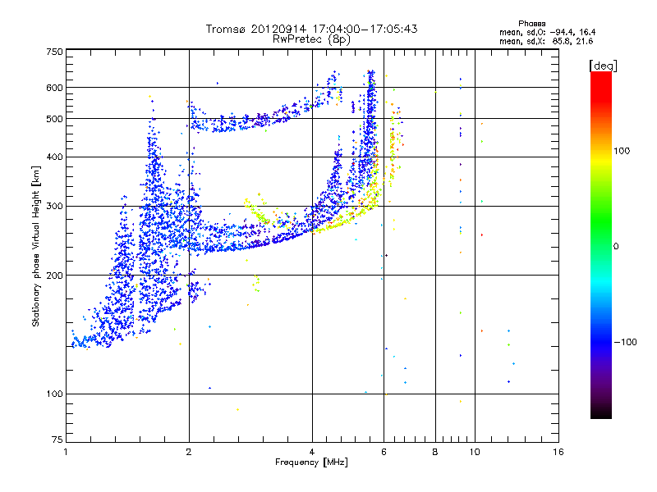Screen dimensions: 657x492
Task: Click the y-axis tick label '750'
Action: click(x=54, y=52)
